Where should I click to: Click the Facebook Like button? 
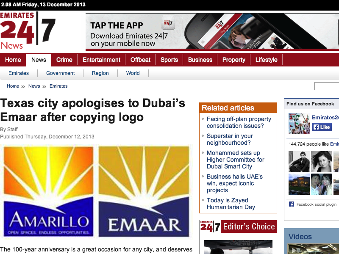pos(322,127)
